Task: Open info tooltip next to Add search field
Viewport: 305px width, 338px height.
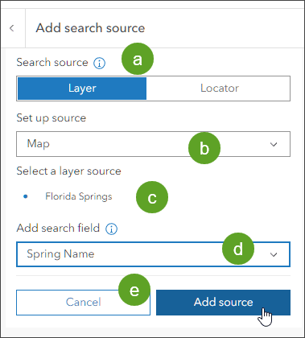Action: (x=111, y=229)
